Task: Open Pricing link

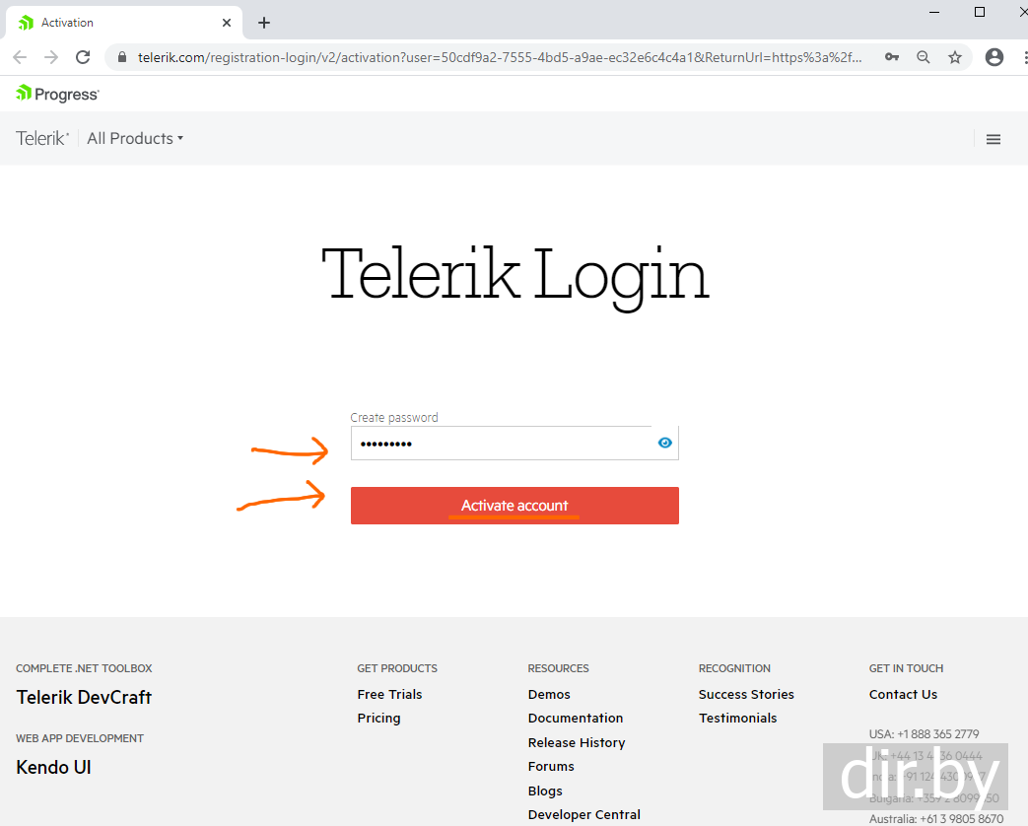Action: 378,718
